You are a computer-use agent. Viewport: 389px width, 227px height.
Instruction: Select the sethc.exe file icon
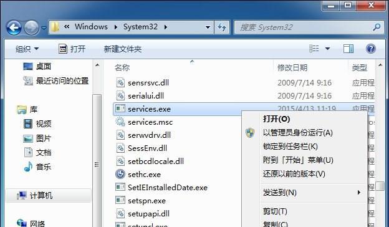(120, 174)
